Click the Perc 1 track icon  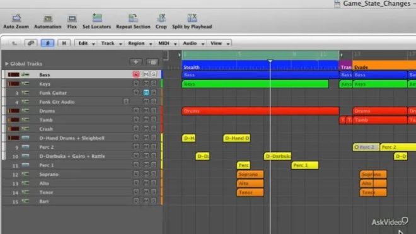pyautogui.click(x=25, y=165)
